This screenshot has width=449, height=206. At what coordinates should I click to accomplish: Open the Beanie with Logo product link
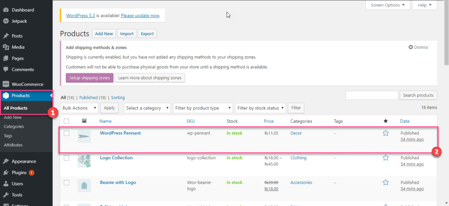pyautogui.click(x=118, y=182)
